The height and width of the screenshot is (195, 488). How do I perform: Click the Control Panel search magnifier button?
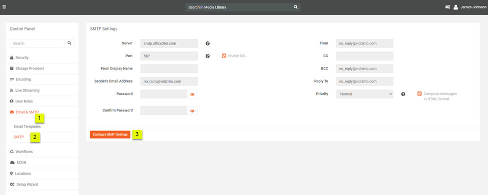point(70,43)
